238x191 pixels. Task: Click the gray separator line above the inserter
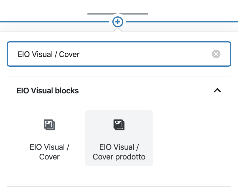(x=118, y=14)
